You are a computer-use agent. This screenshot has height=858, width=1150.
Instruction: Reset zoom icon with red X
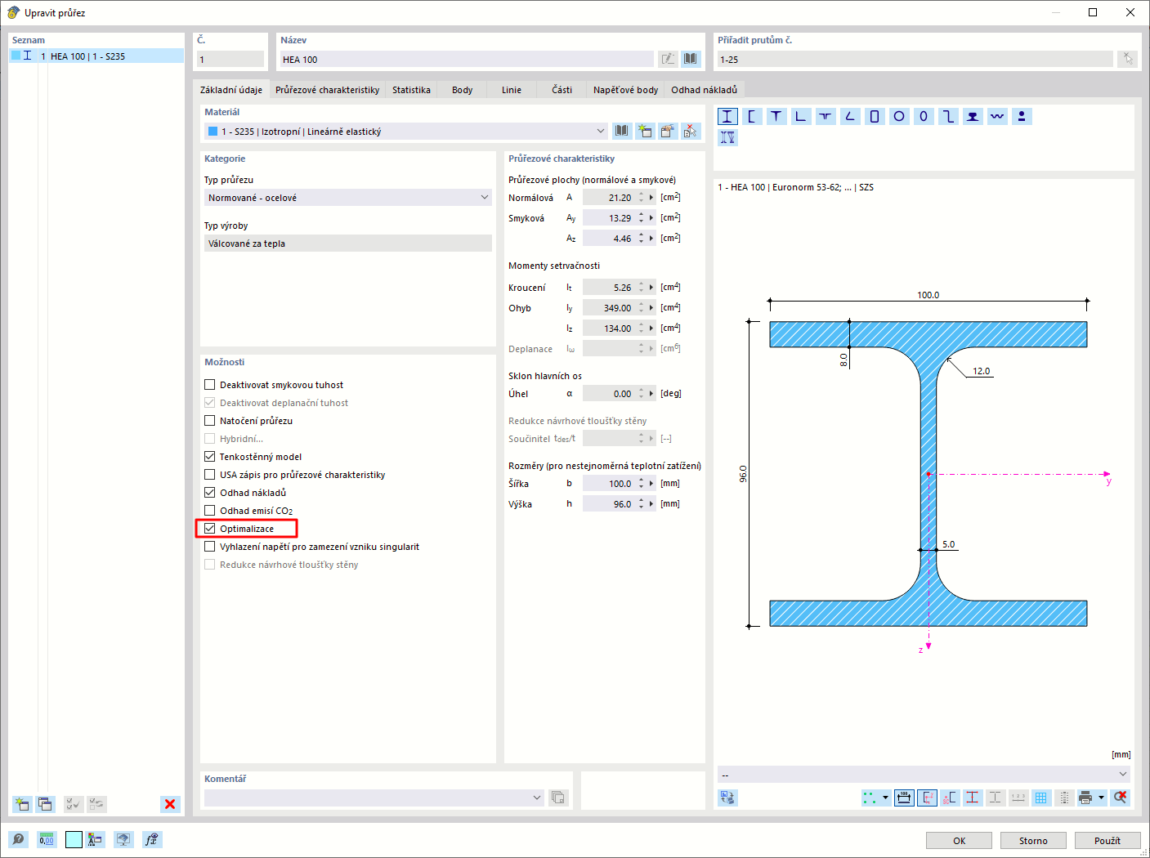coord(1120,798)
